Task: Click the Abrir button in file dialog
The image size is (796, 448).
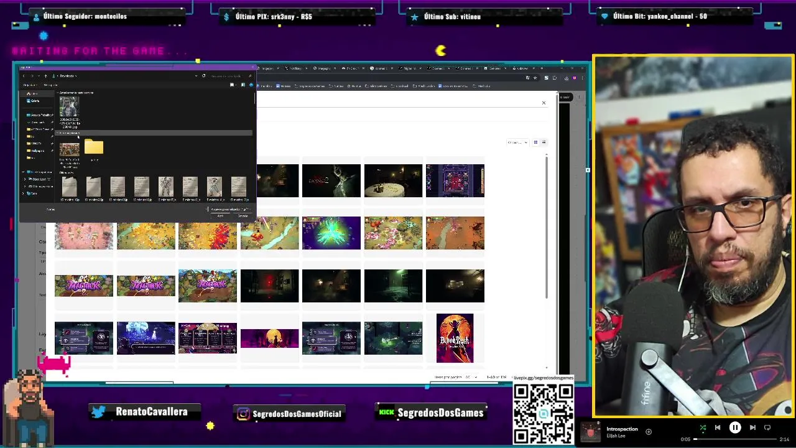Action: coord(220,216)
